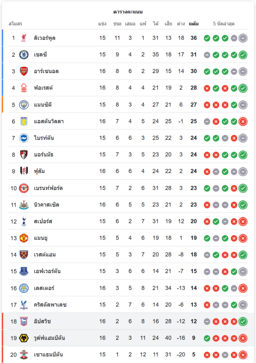Click the Liverpool club crest icon
This screenshot has width=256, height=363.
(24, 38)
